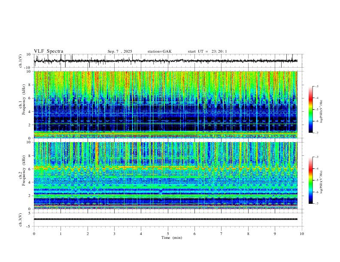340x262 pixels.
Task: Select the "ch.2 Frequency (kHz)" axis label
Action: pos(22,170)
